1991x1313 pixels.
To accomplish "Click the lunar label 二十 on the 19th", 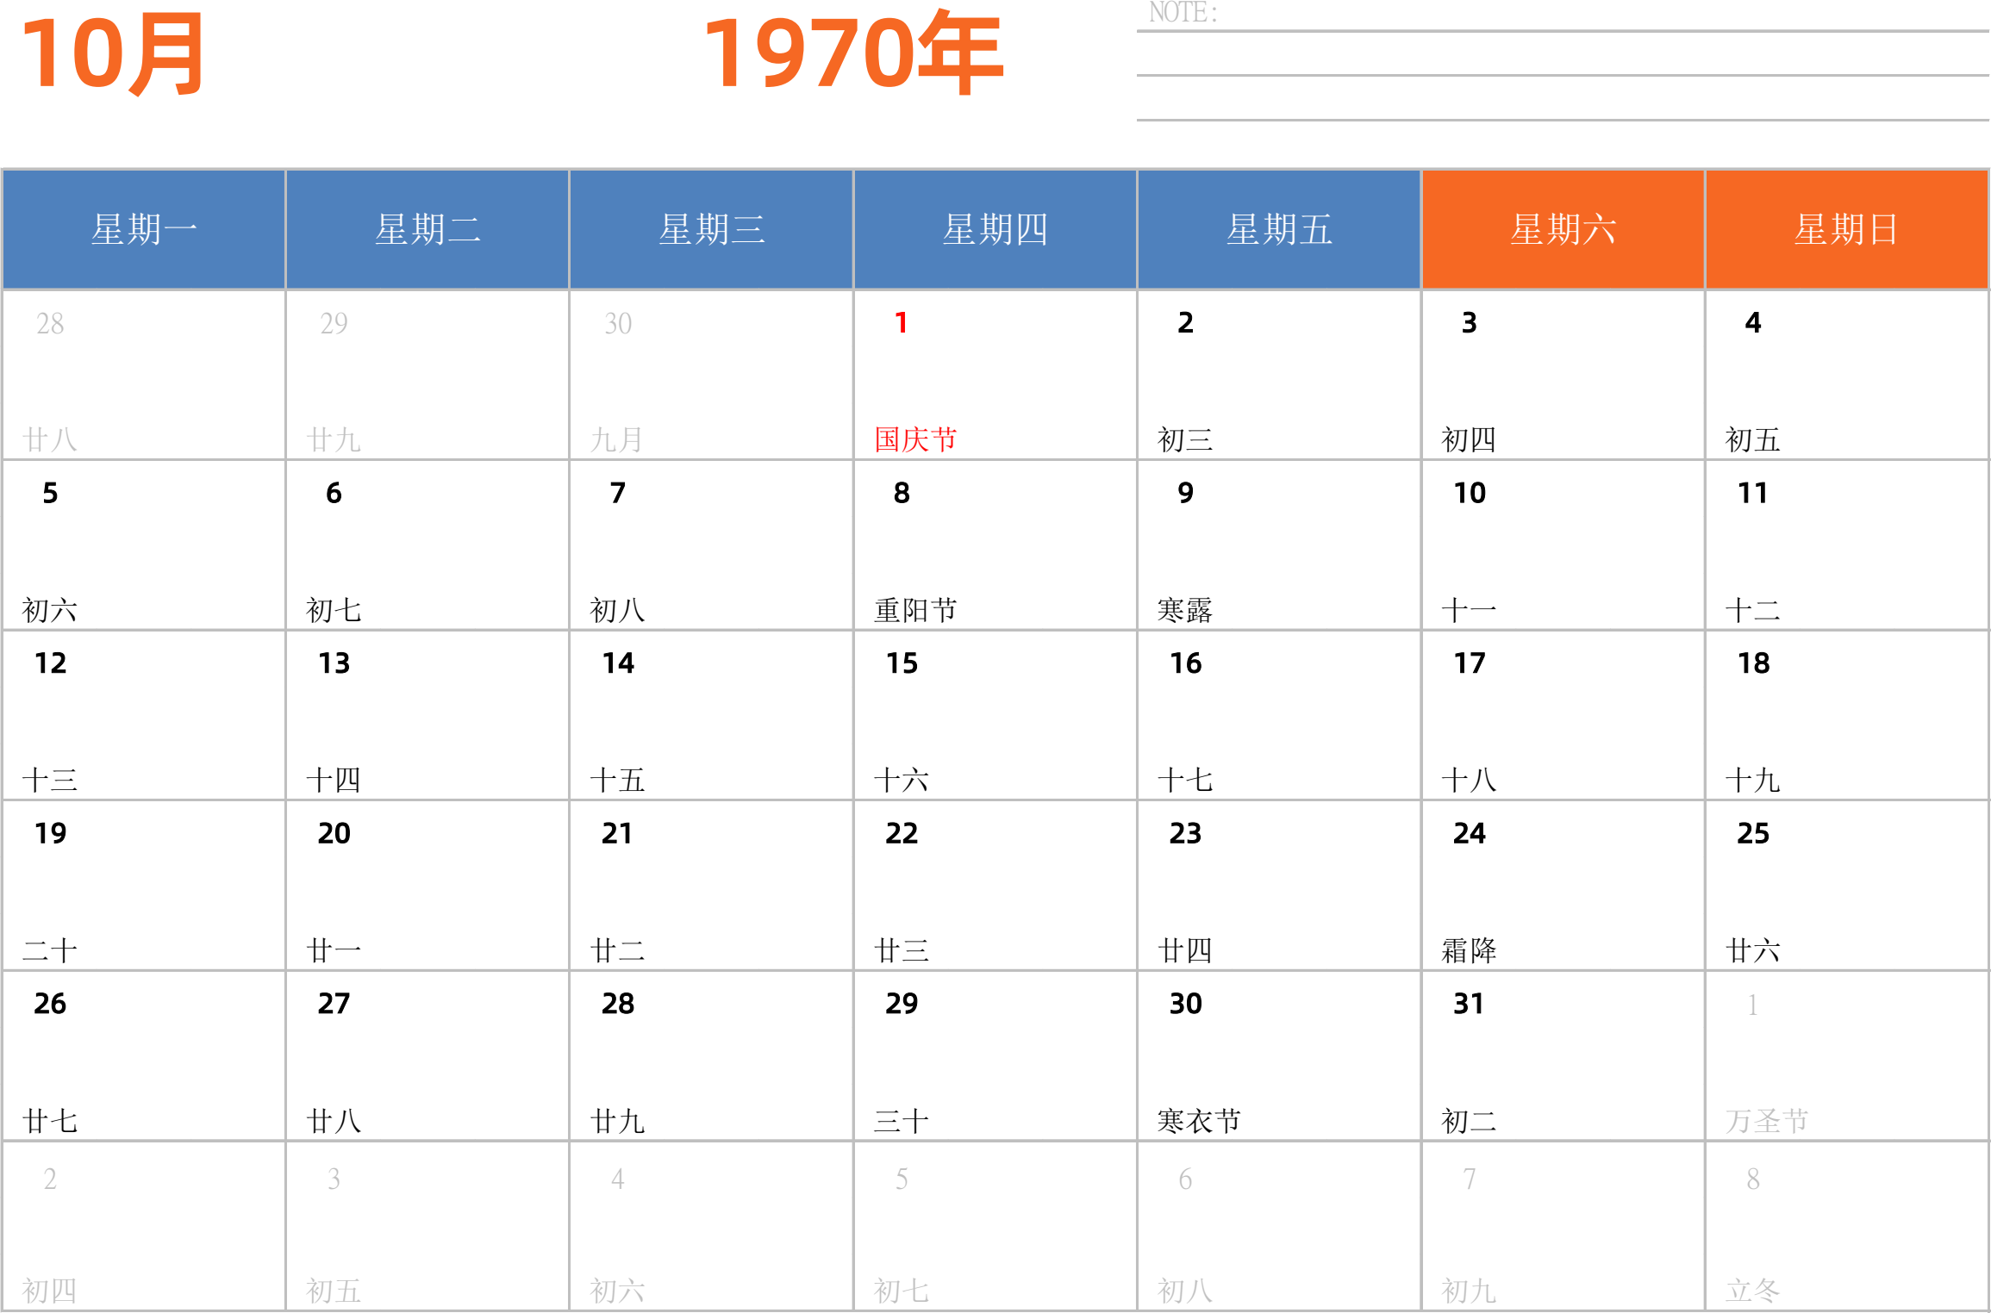I will tap(49, 950).
